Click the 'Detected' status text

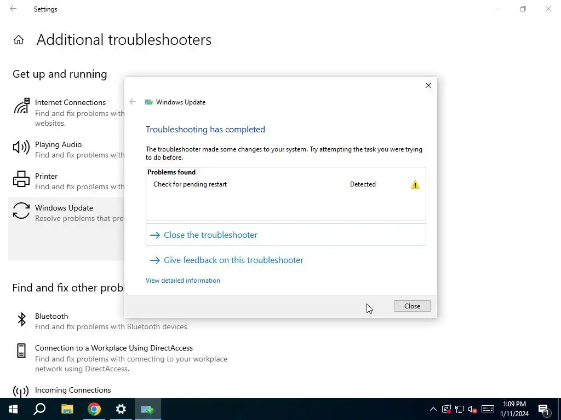pos(363,184)
